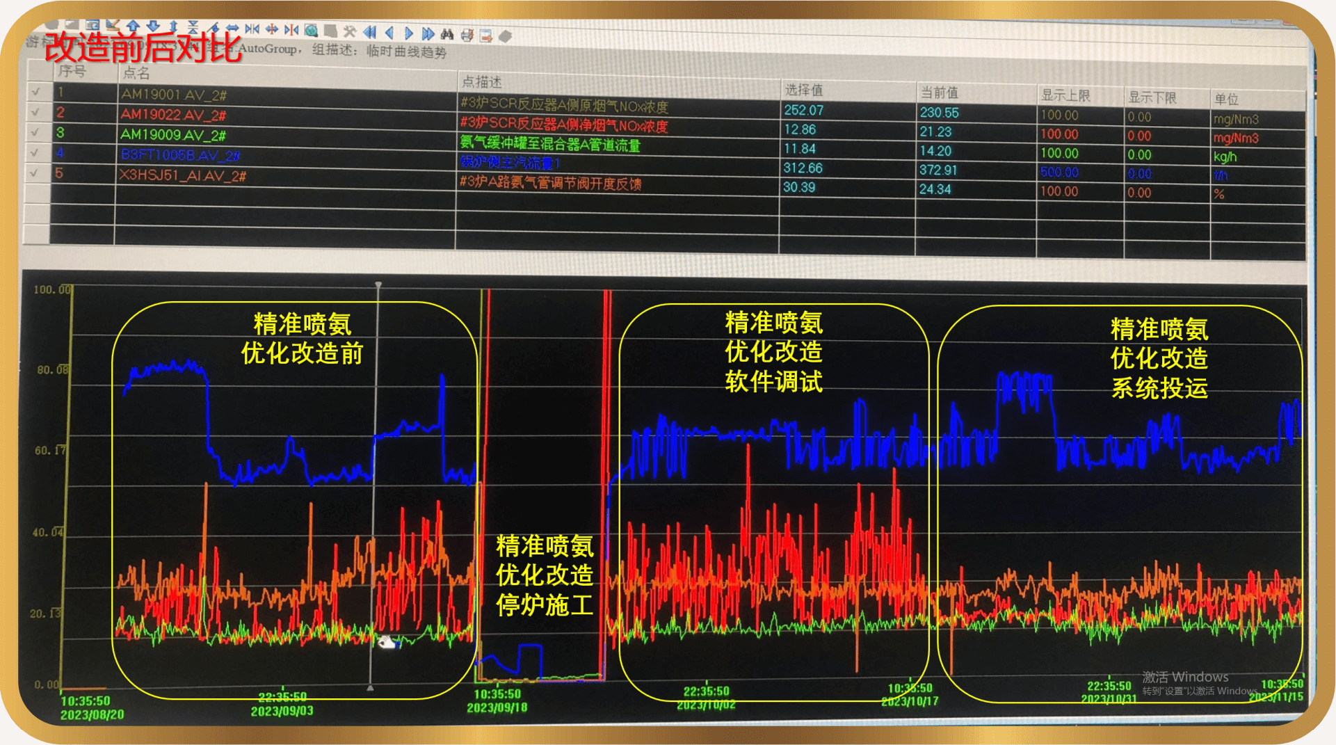
Task: Uncheck the checkbox for row 1 AM19001
Action: (x=36, y=91)
